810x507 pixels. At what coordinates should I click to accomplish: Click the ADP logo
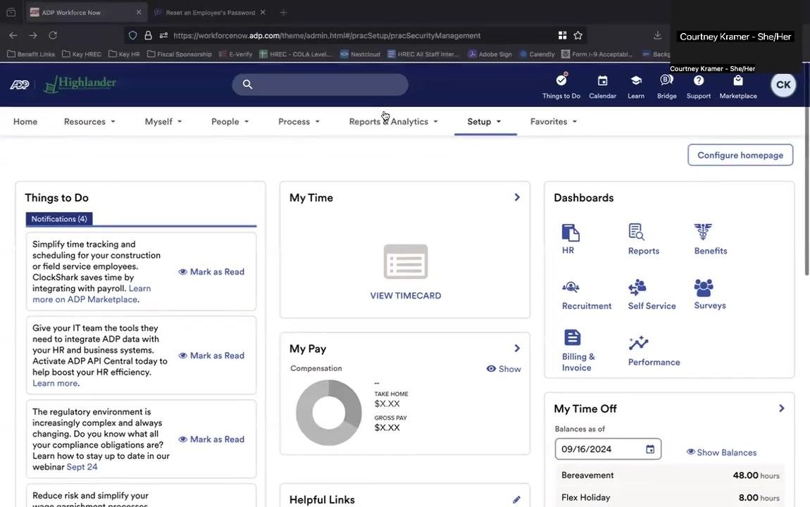pyautogui.click(x=20, y=84)
